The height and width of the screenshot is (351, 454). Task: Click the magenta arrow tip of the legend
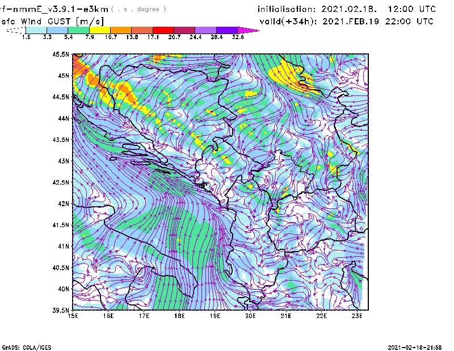(248, 30)
